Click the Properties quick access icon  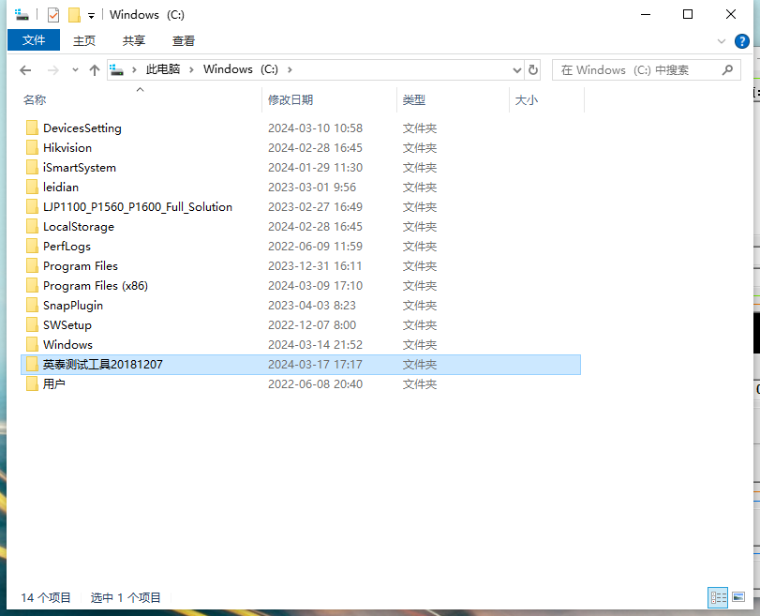click(53, 15)
